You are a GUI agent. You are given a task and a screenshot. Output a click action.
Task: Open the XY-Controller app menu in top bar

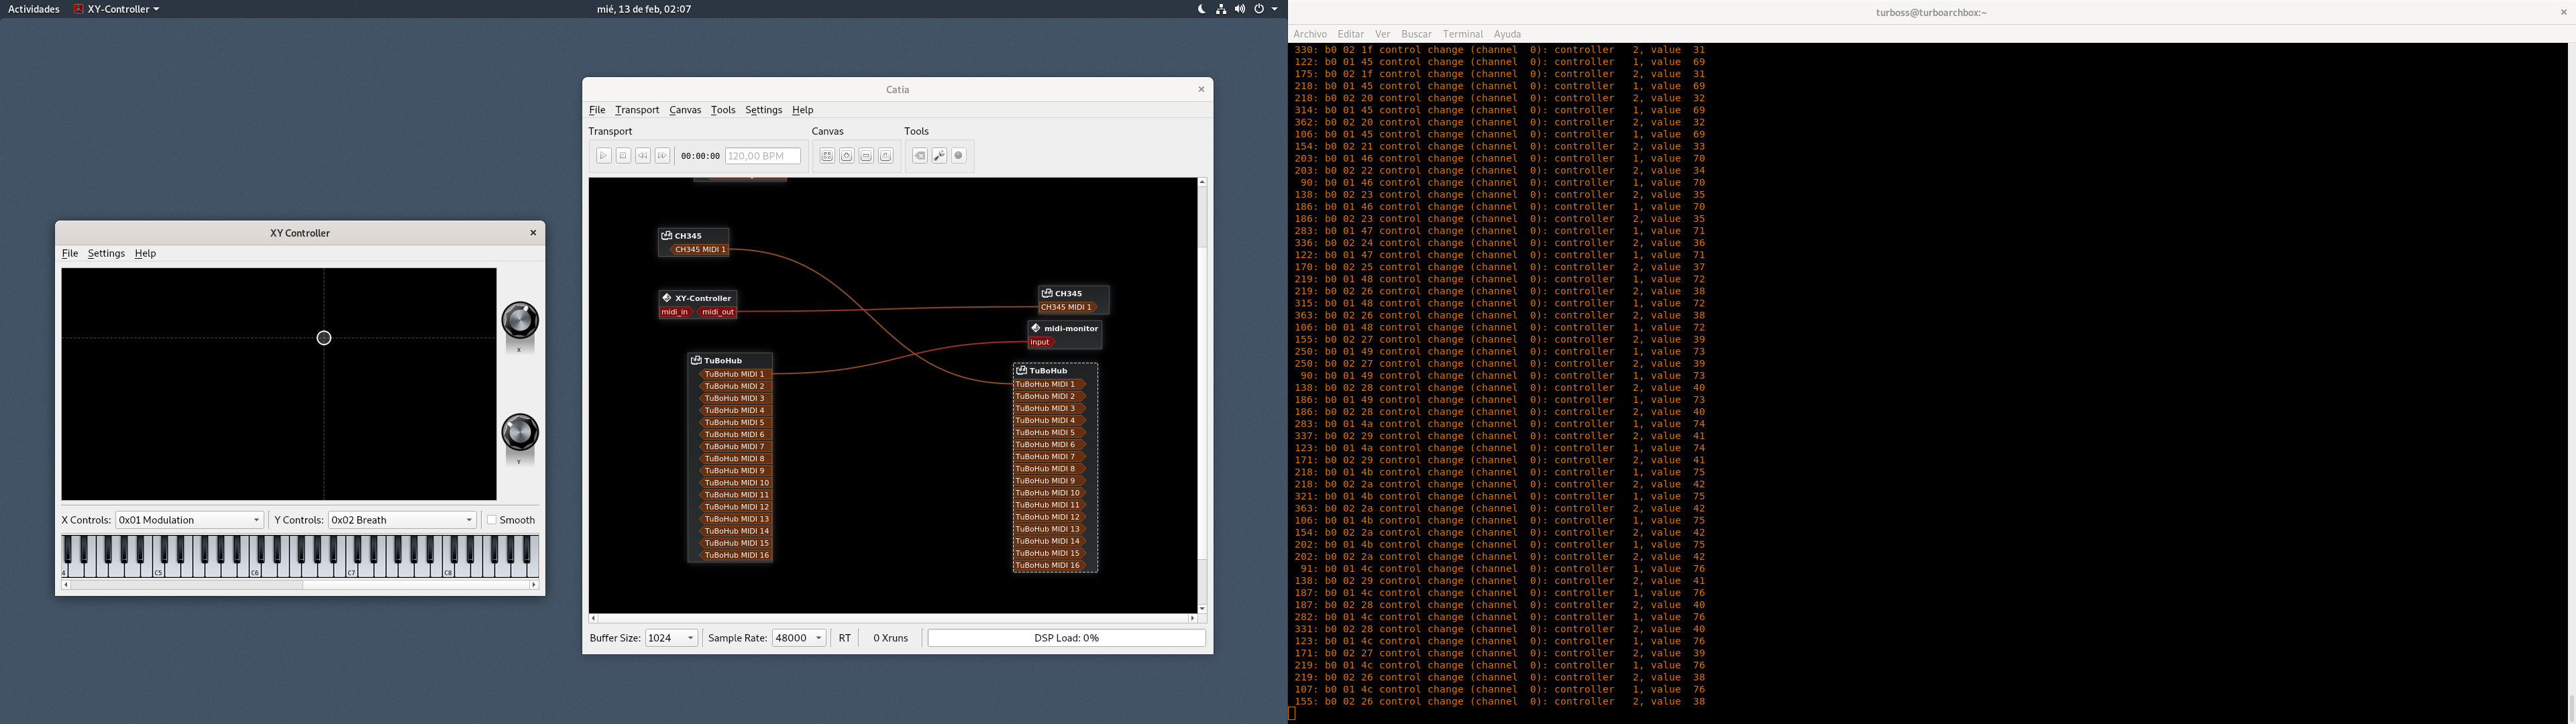tap(117, 9)
